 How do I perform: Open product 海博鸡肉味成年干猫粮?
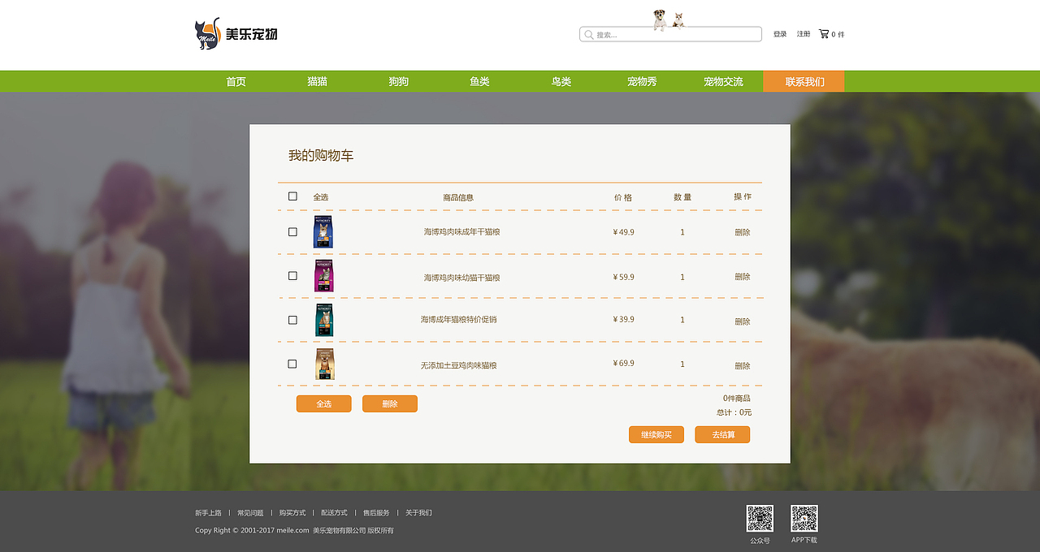(461, 232)
